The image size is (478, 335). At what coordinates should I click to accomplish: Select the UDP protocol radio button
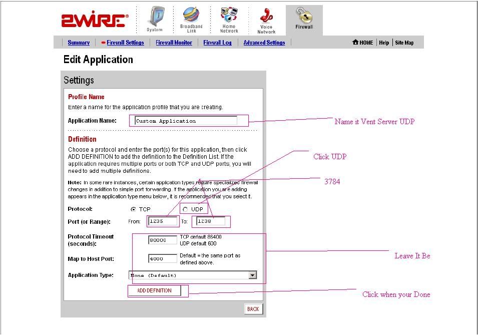[x=185, y=209]
